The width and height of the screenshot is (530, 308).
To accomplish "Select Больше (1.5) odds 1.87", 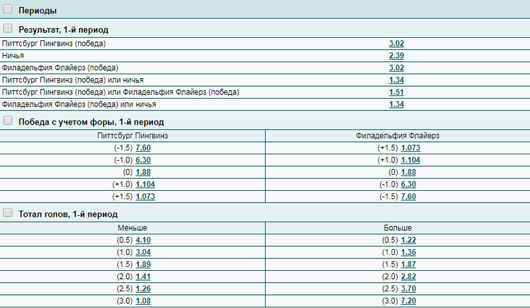I will (408, 265).
